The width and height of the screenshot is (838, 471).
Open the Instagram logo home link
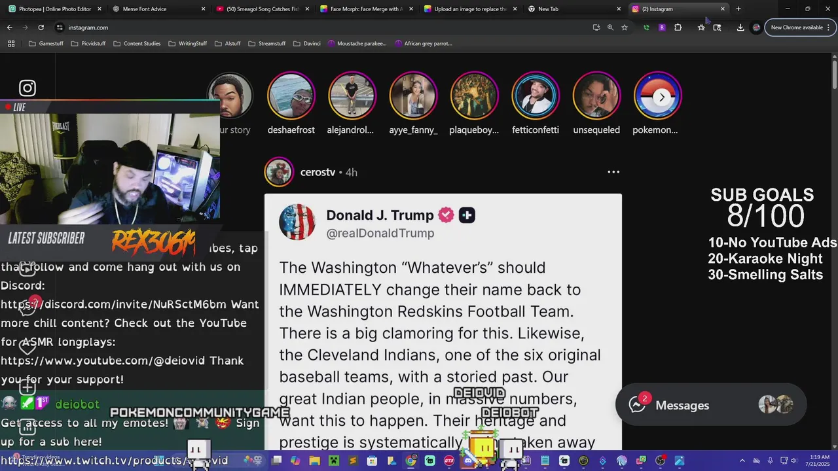(x=27, y=88)
